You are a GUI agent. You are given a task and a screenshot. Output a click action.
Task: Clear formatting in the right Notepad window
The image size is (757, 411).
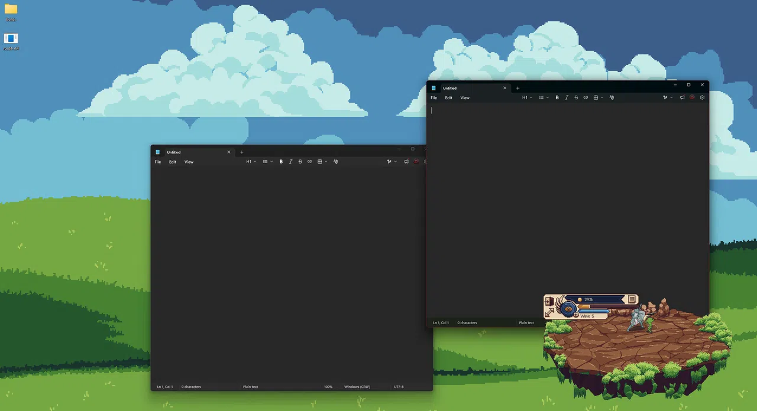coord(612,97)
